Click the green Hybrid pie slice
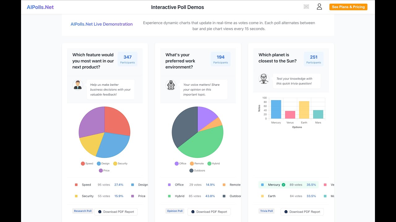 click(x=203, y=143)
